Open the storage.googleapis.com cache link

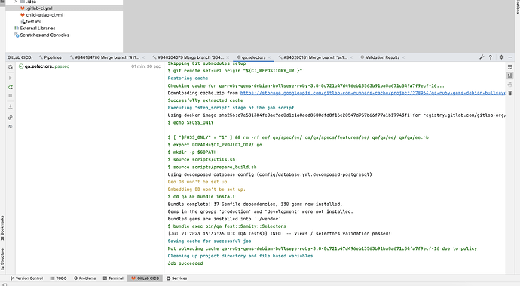click(372, 93)
